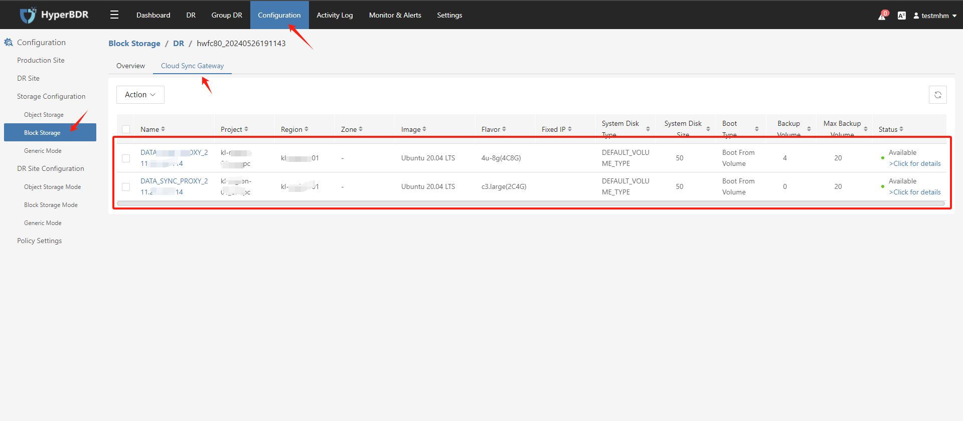Sort by Name column arrows

(163, 129)
